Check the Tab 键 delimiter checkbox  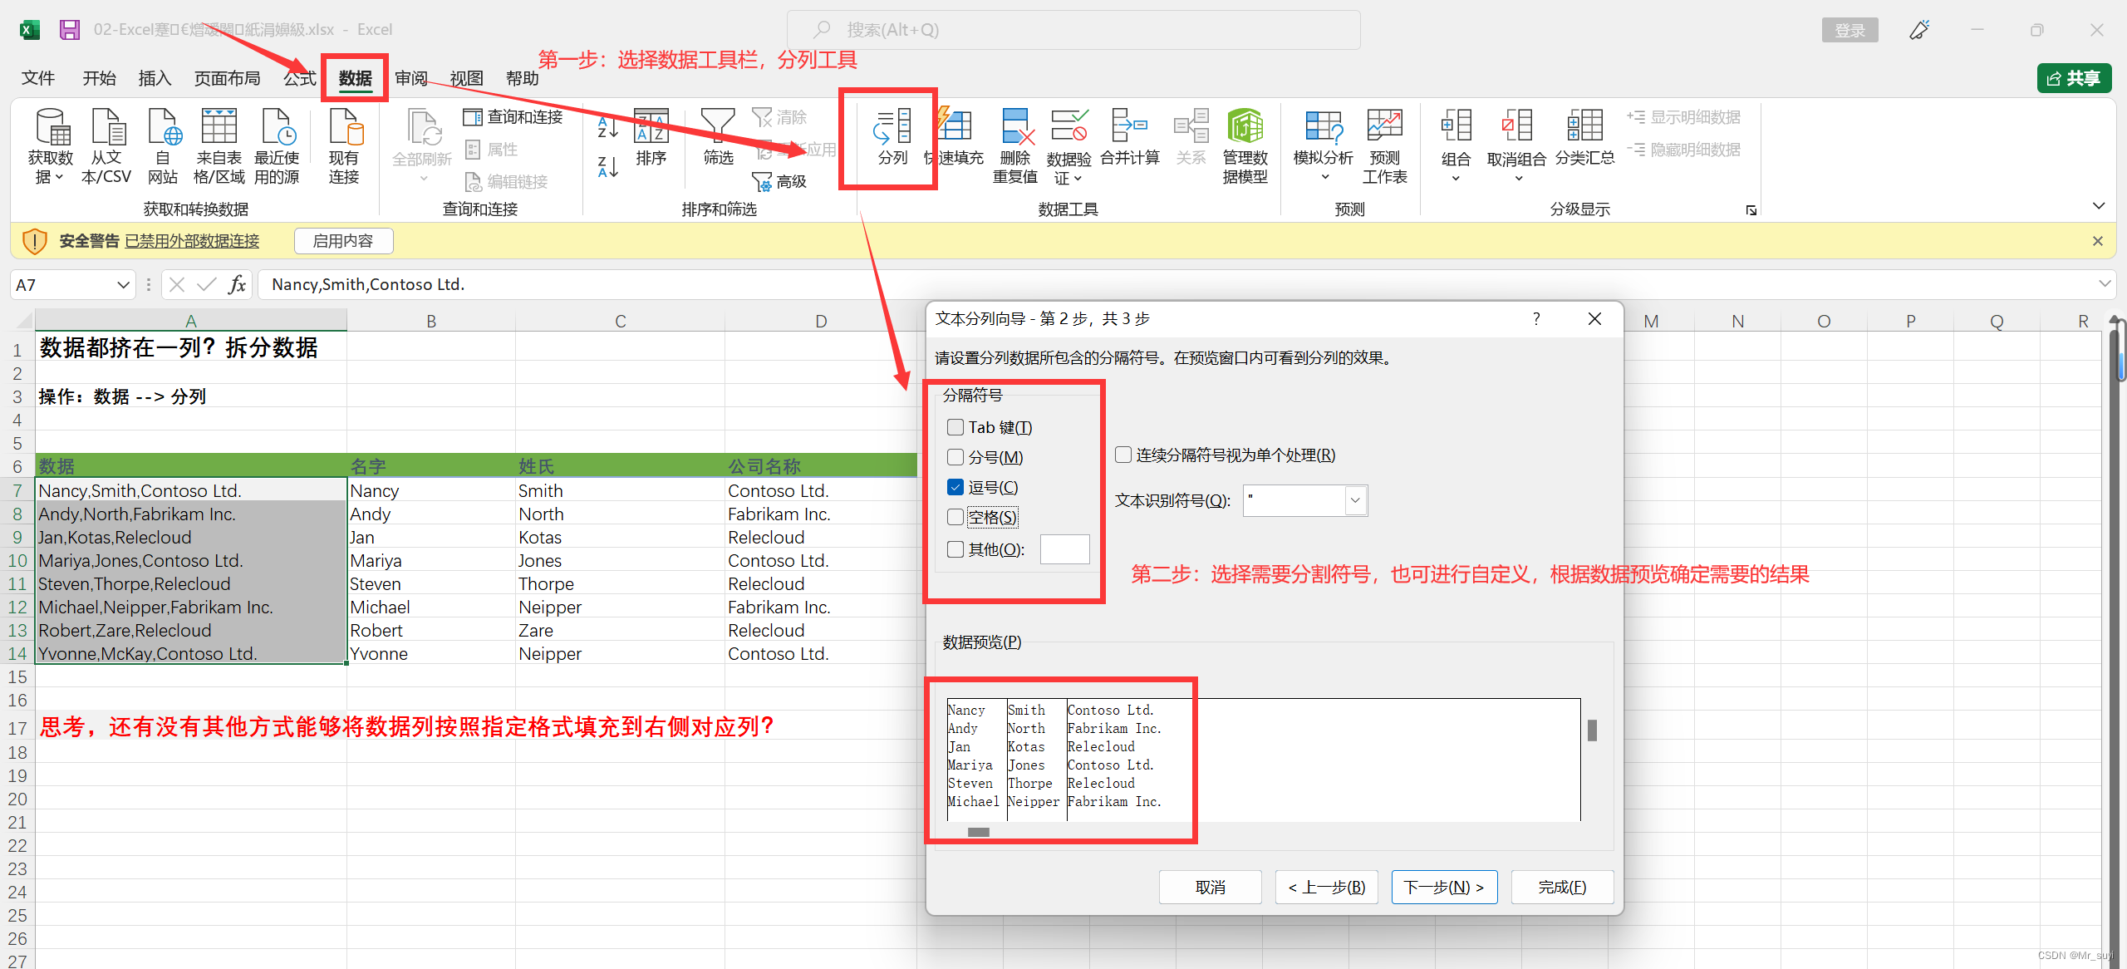click(x=955, y=427)
